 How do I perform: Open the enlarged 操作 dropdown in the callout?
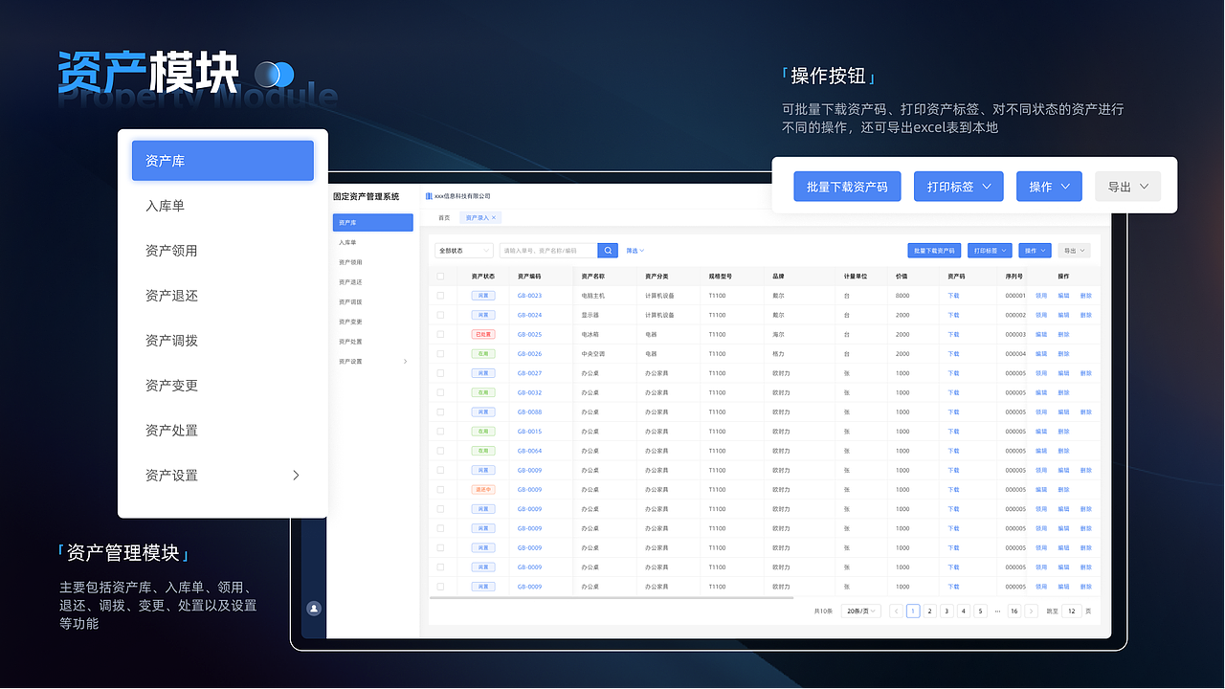tap(1049, 187)
